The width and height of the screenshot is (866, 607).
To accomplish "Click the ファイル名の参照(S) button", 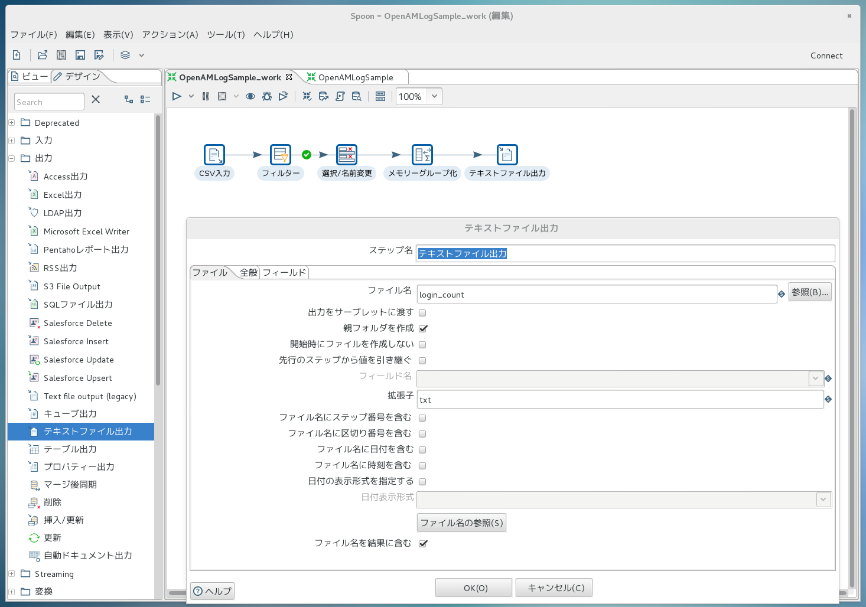I will tap(461, 523).
